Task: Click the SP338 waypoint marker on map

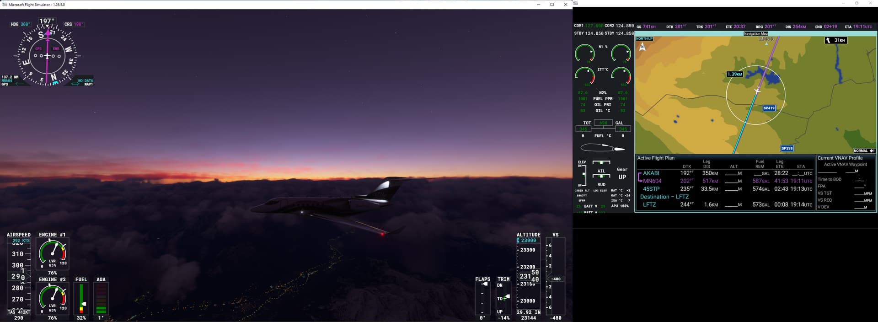Action: point(787,148)
